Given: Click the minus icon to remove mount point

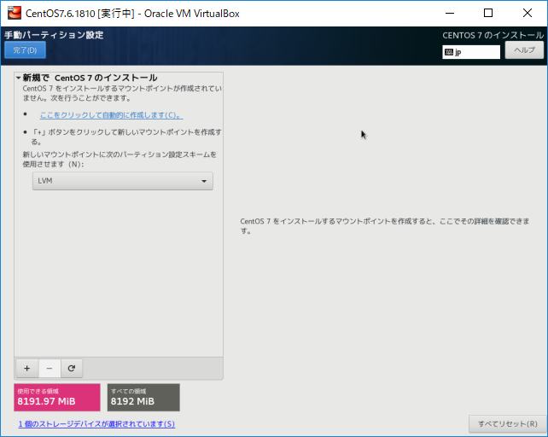Looking at the screenshot, I should click(x=50, y=368).
